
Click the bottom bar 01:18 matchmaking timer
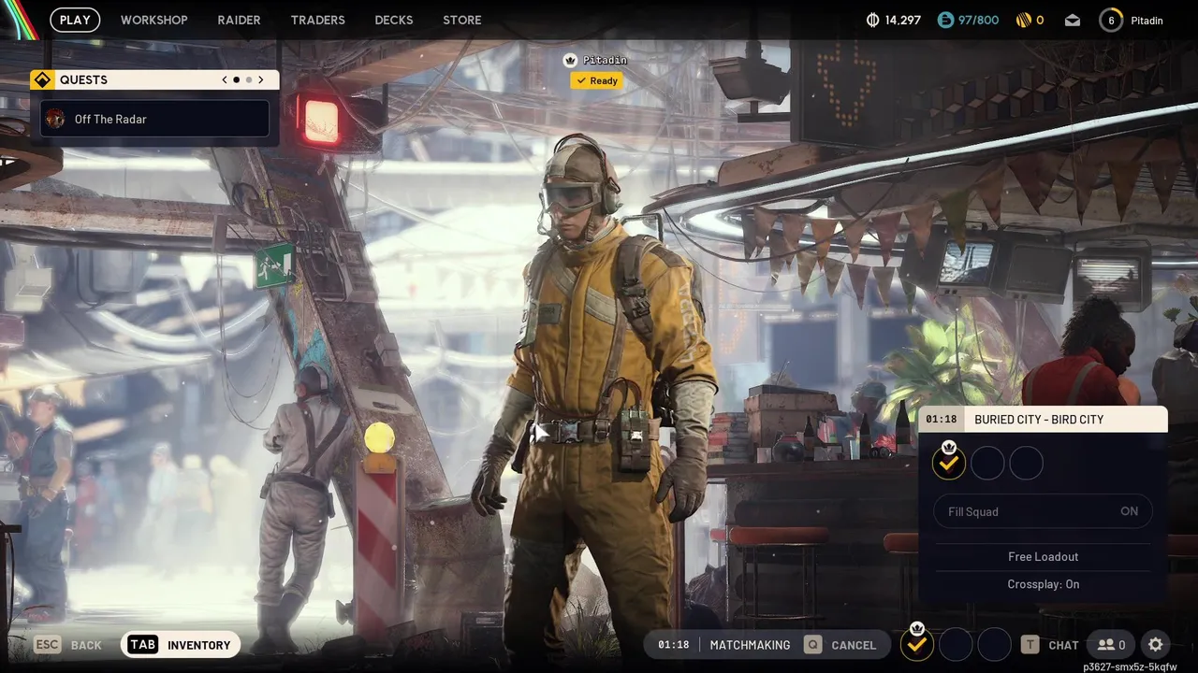(673, 645)
